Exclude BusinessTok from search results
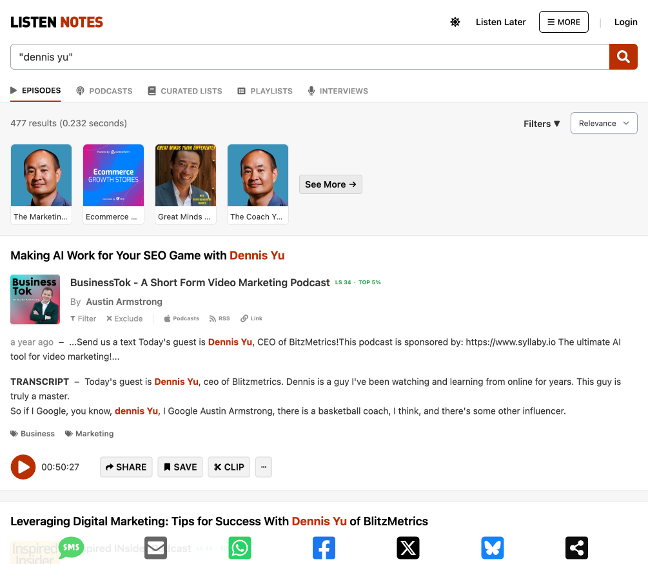648x564 pixels. point(124,318)
